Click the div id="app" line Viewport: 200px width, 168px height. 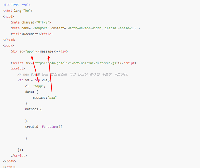click(x=39, y=51)
